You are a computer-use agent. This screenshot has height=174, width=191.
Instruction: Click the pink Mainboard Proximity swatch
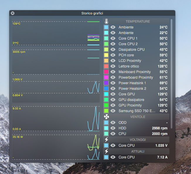pos(106,72)
